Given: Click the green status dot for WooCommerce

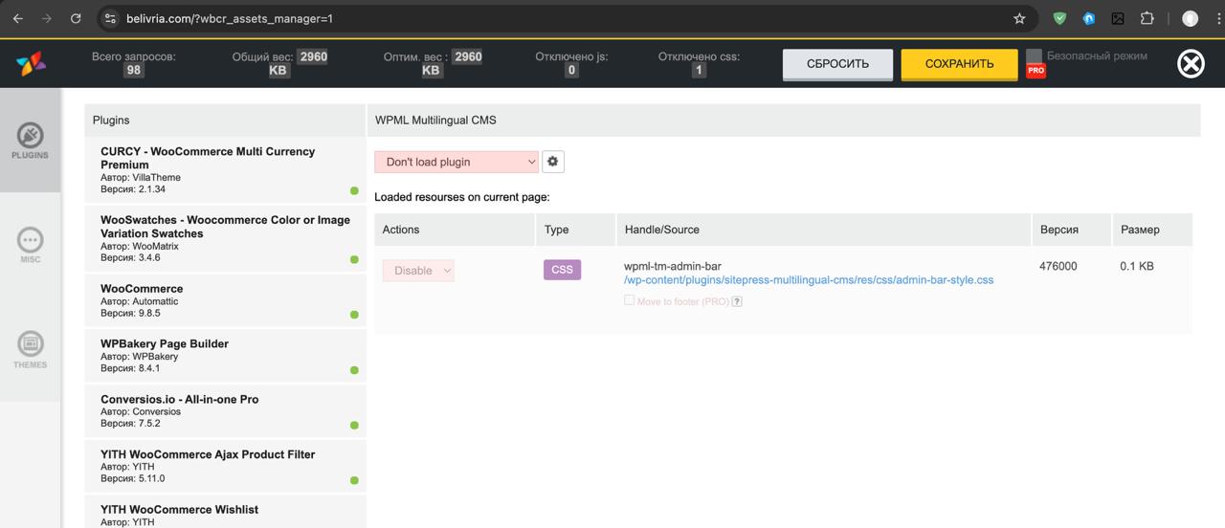Looking at the screenshot, I should (x=354, y=315).
